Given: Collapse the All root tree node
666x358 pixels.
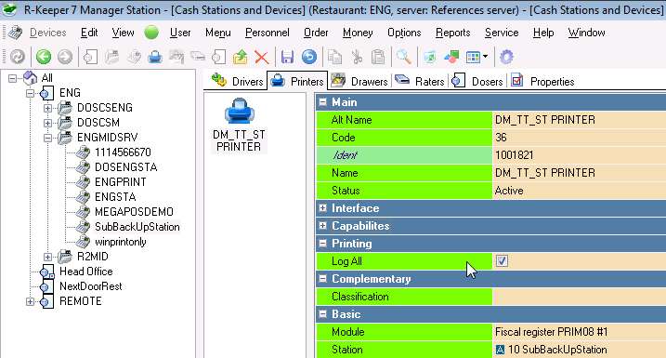Looking at the screenshot, I should pyautogui.click(x=13, y=78).
